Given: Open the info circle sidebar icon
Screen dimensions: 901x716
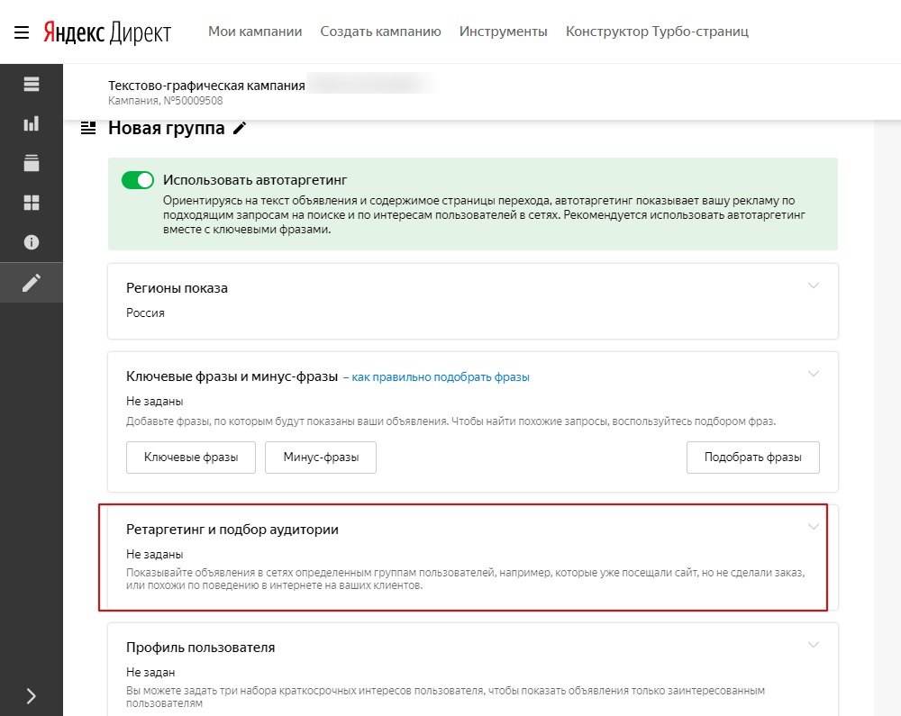Looking at the screenshot, I should click(32, 242).
